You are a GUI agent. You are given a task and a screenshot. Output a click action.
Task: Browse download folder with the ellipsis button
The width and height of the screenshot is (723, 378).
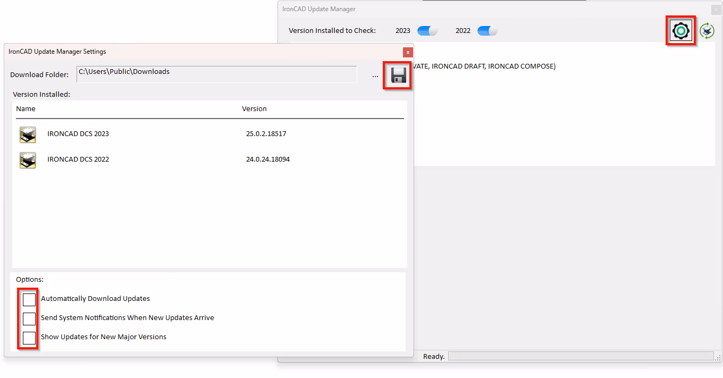pos(375,76)
